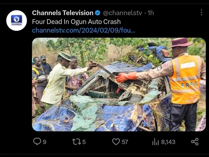Click the like count 57
Image resolution: width=209 pixels, height=157 pixels.
[125, 142]
